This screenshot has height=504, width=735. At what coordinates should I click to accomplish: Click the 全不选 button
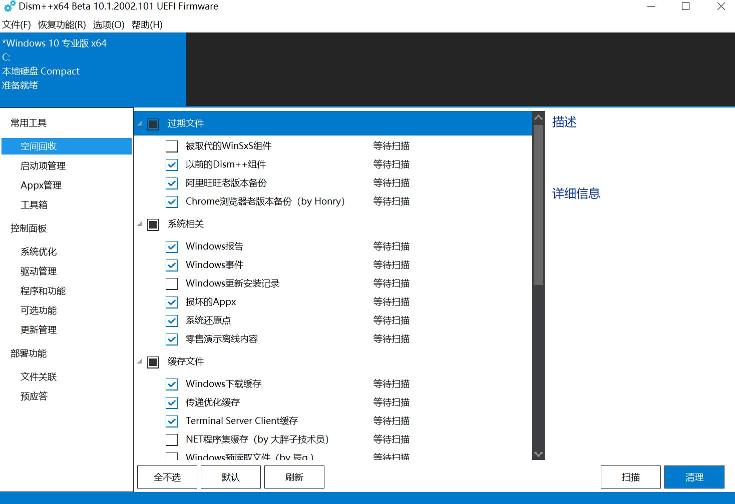click(x=167, y=476)
